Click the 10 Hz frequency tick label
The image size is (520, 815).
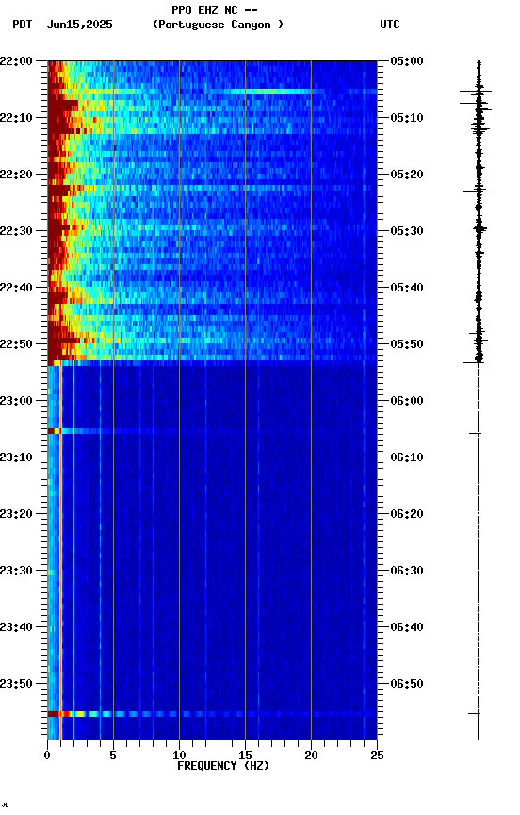coord(179,756)
